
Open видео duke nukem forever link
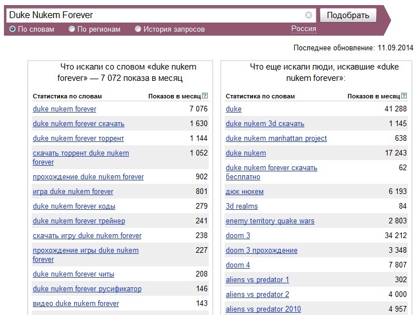76,303
